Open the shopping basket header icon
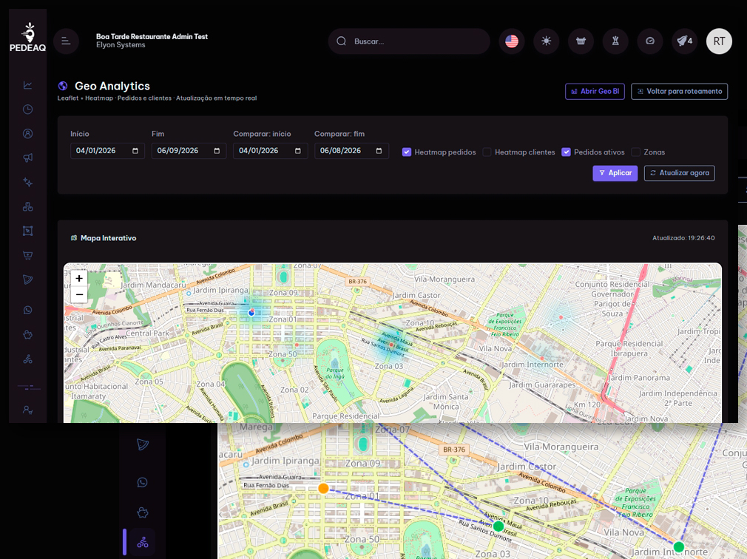 (581, 41)
